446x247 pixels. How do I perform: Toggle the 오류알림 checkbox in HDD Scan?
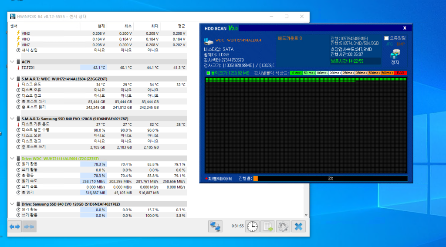tap(386, 38)
